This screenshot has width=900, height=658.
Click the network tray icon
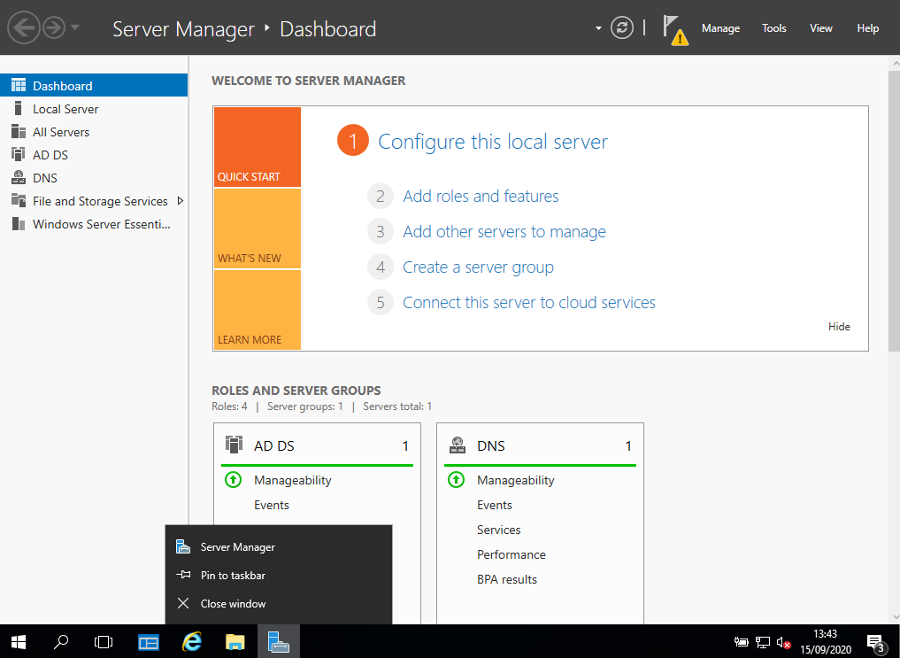(762, 642)
